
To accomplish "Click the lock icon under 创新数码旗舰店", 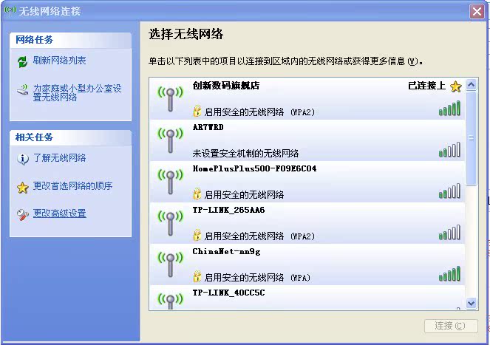I will pyautogui.click(x=197, y=111).
